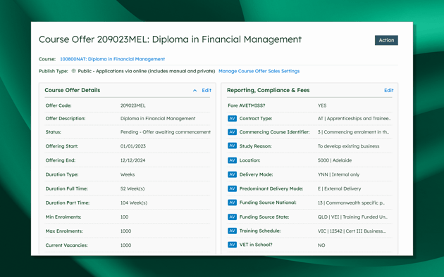Open the 100800NAT: Diploma in Financial Management link
This screenshot has width=444, height=277.
tap(113, 59)
